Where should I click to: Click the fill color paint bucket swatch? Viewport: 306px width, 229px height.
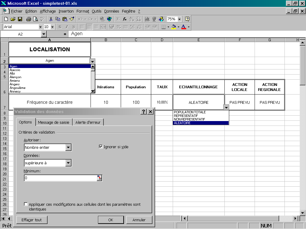click(x=173, y=27)
